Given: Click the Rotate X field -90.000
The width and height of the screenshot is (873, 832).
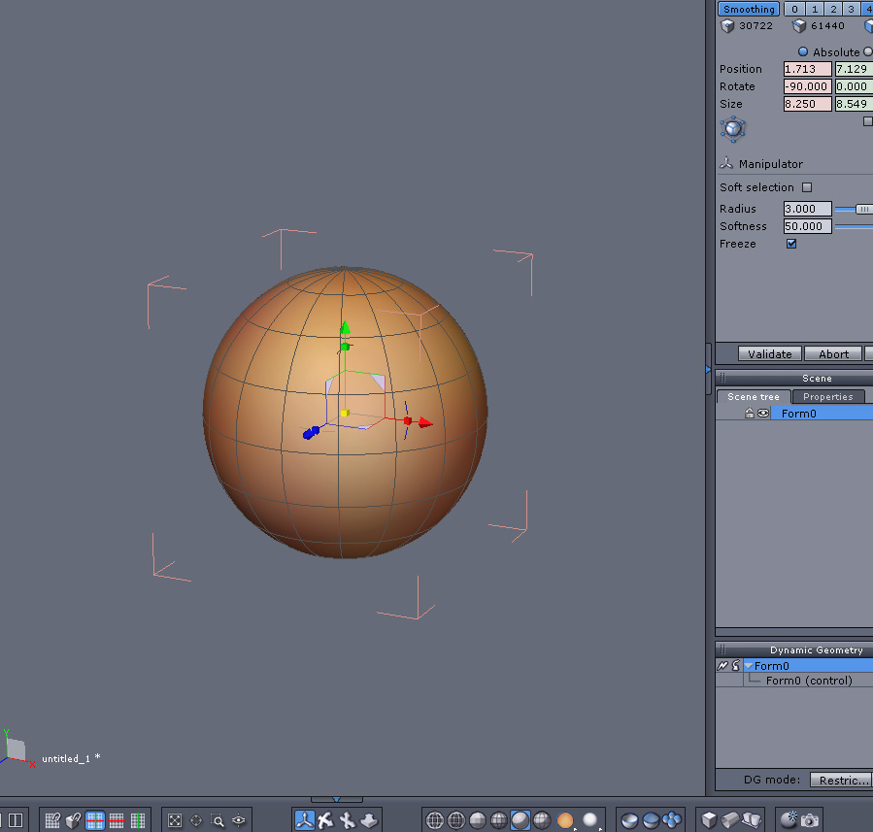Looking at the screenshot, I should point(807,86).
